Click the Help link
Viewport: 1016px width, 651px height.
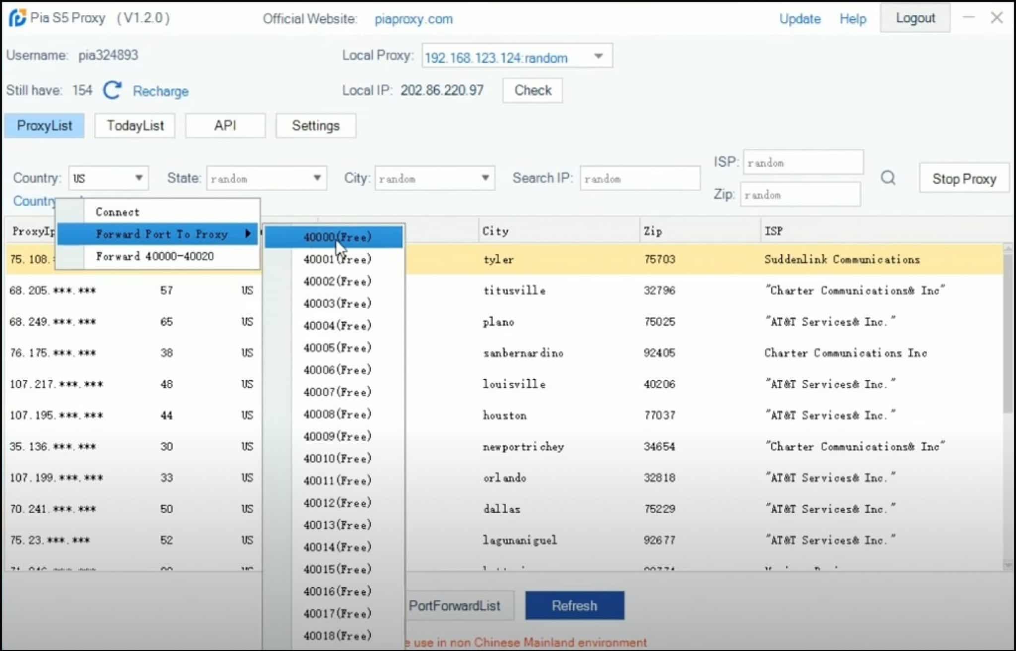[x=853, y=19]
